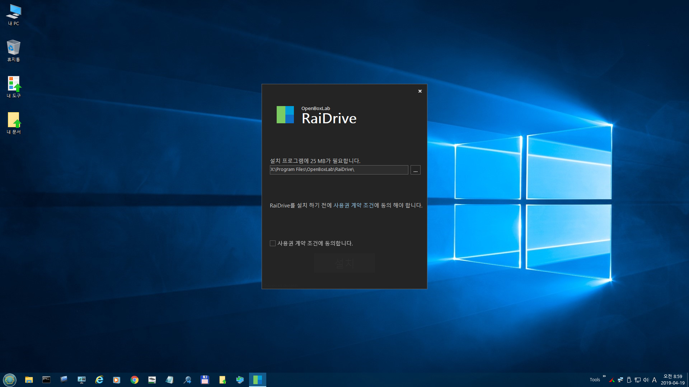Screen dimensions: 689x387
Task: Open the shell Start button on taskbar
Action: click(10, 380)
